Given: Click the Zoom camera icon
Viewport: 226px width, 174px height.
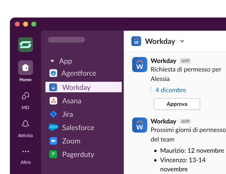Looking at the screenshot, I should (53, 141).
